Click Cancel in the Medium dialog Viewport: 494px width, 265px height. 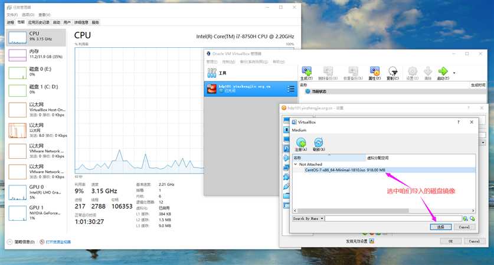point(464,227)
